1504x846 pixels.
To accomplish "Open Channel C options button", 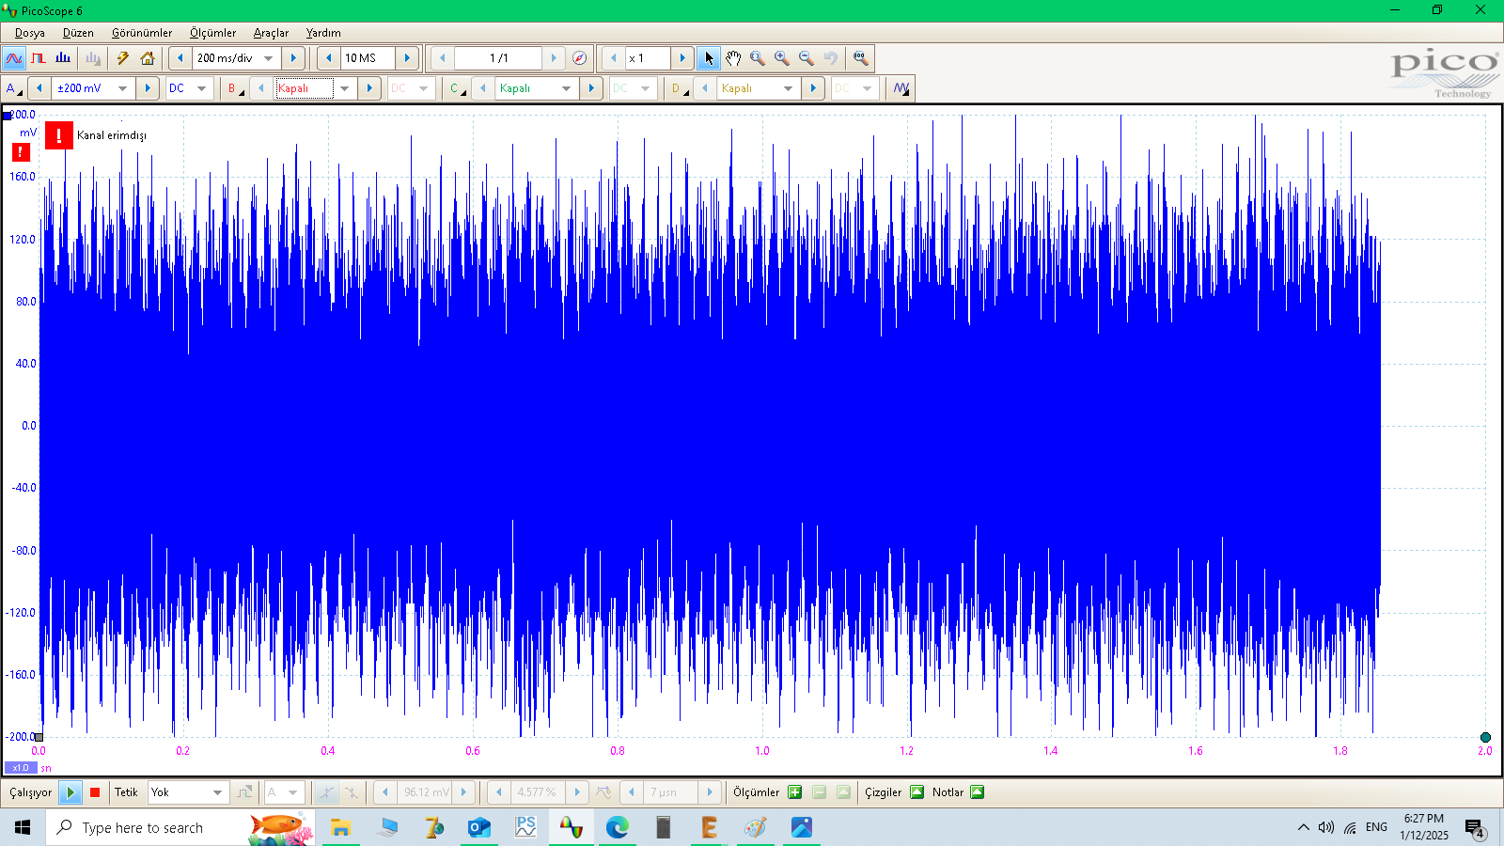I will click(x=457, y=88).
